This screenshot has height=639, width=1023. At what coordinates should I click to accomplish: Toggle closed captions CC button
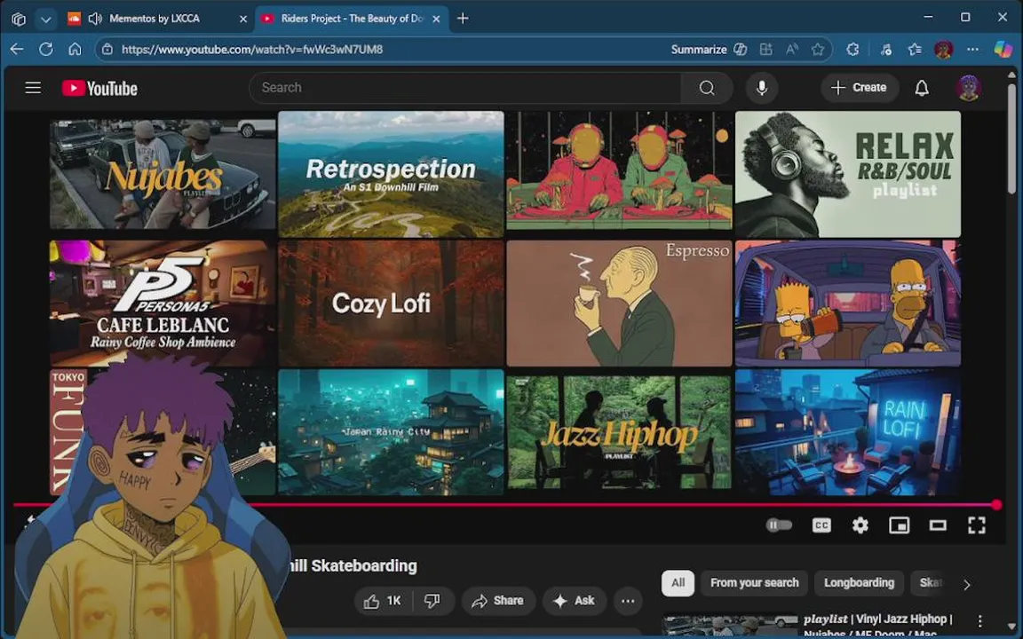click(821, 525)
